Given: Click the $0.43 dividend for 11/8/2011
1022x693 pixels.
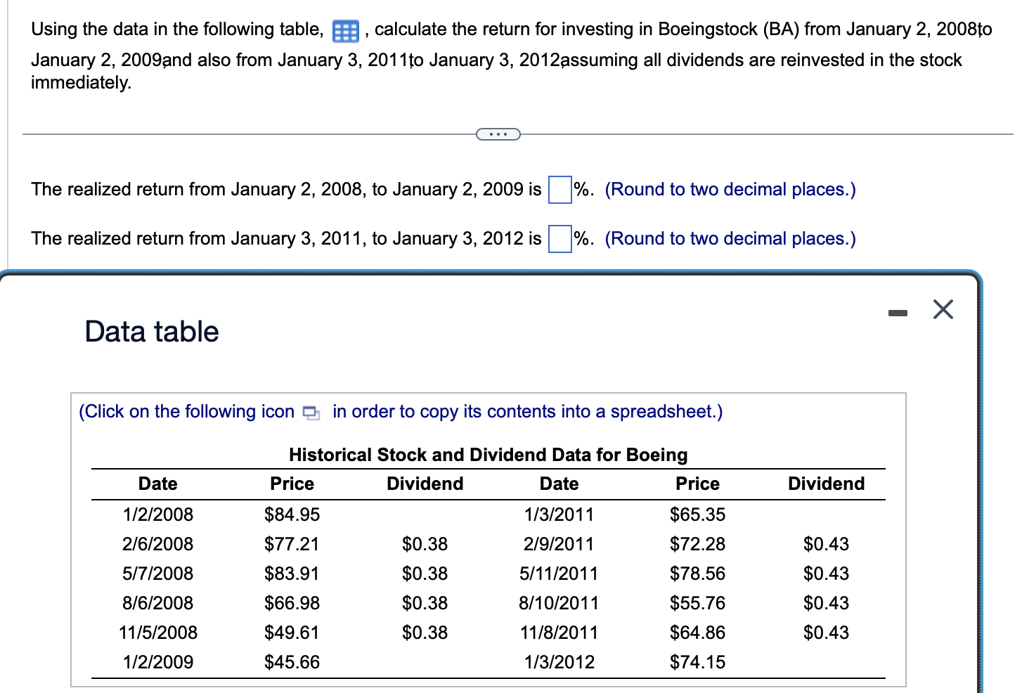Looking at the screenshot, I should click(826, 632).
